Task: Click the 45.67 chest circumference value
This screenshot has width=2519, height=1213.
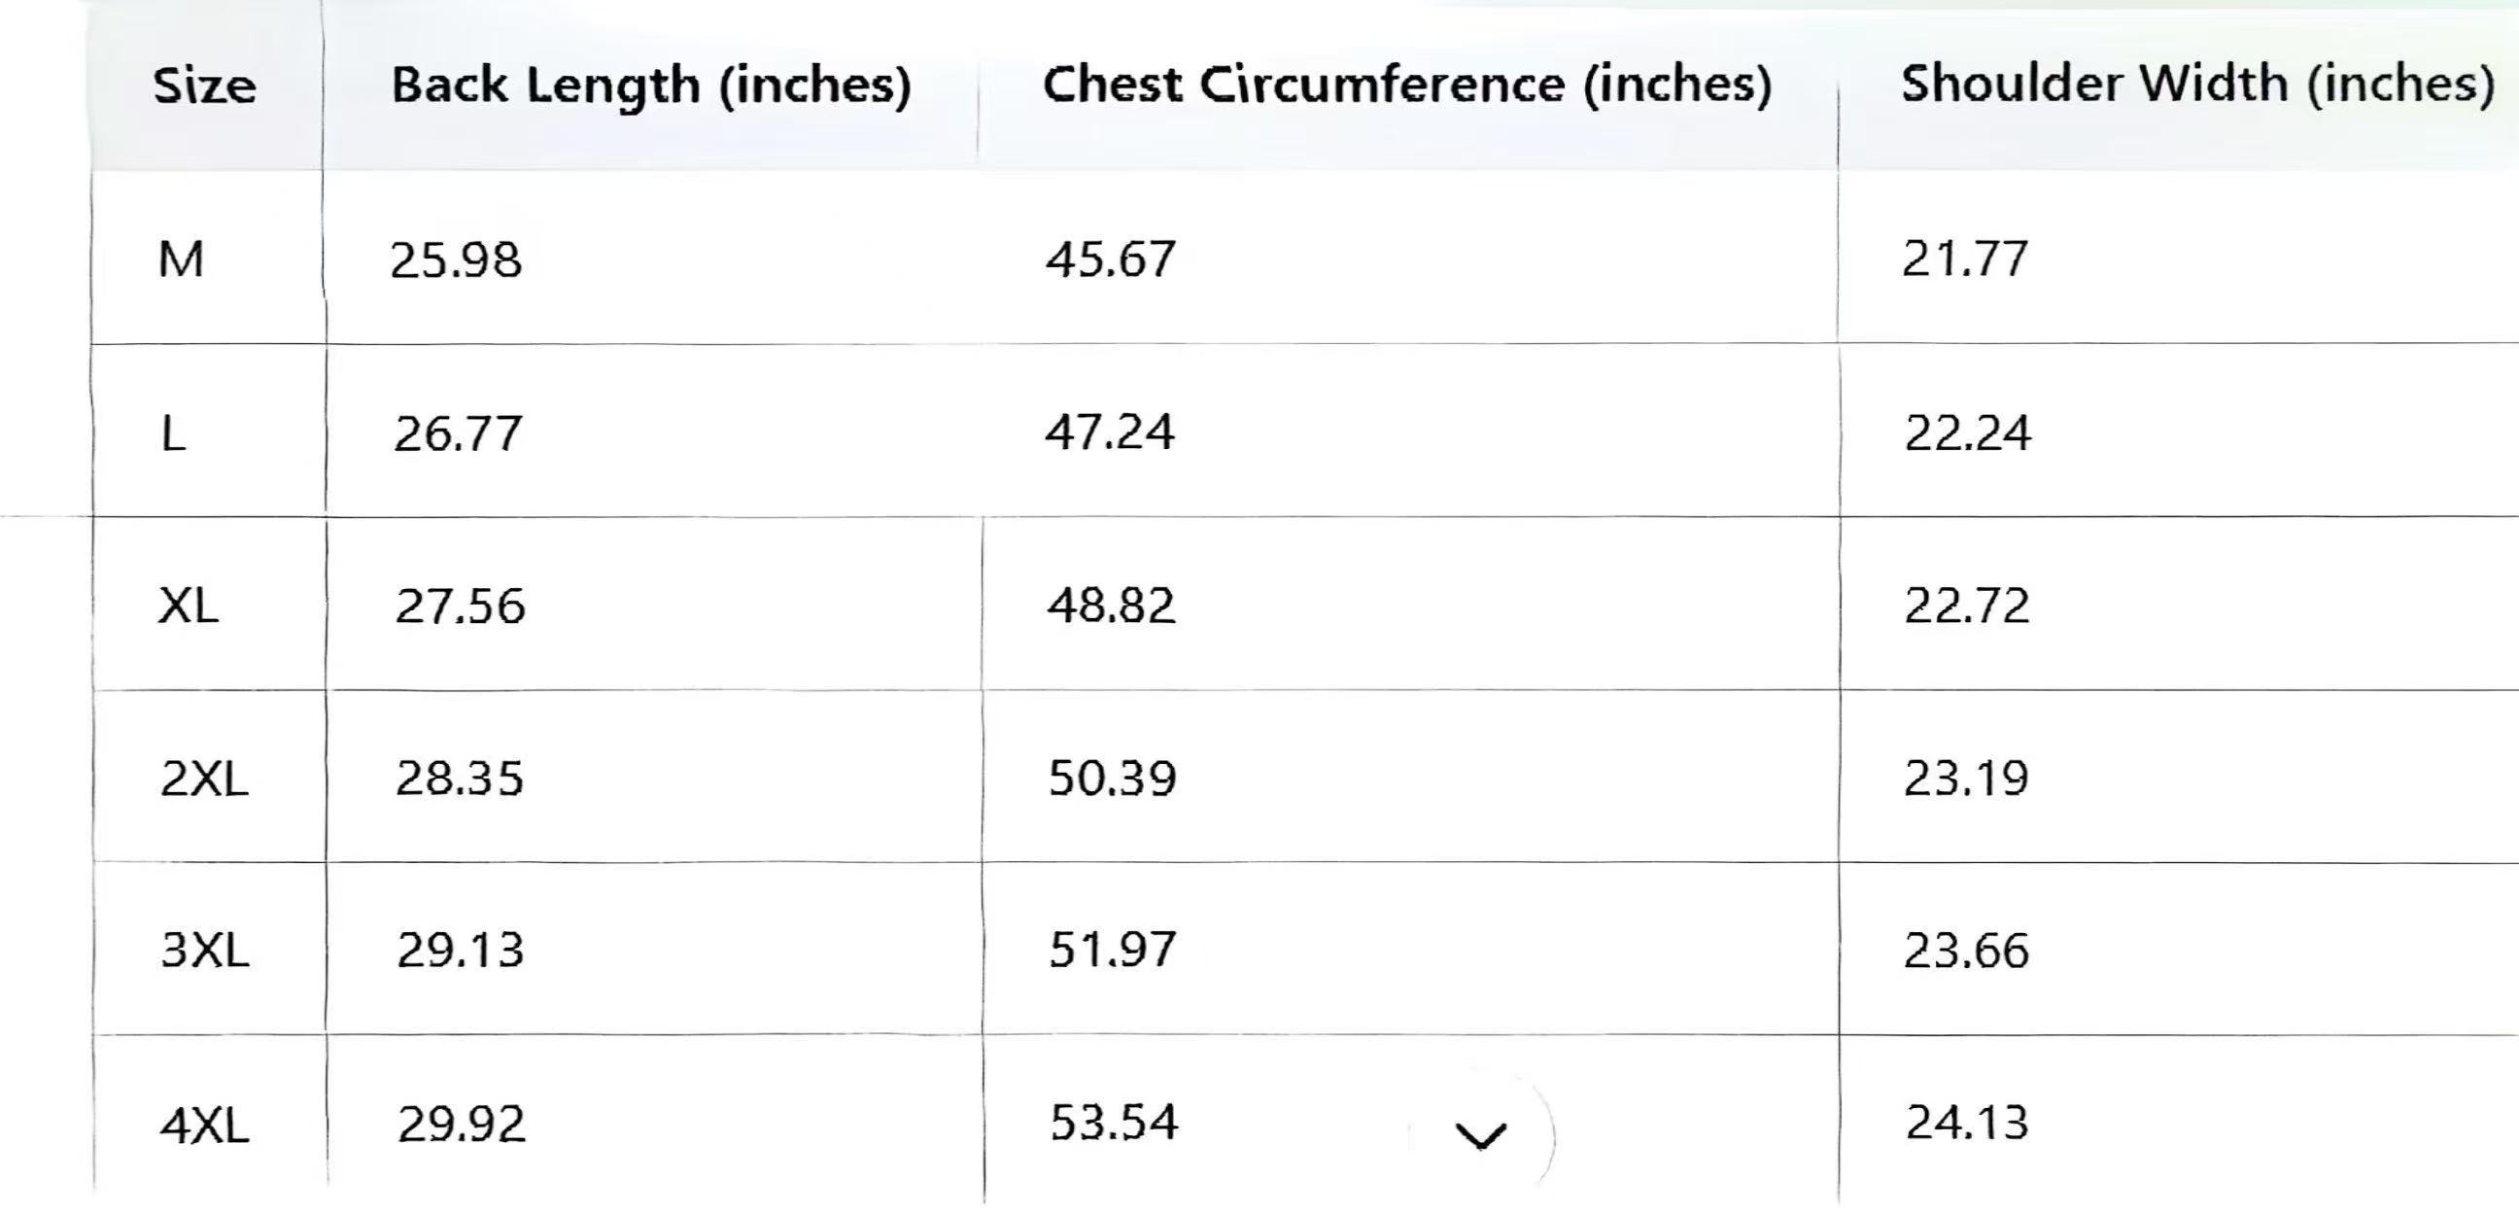Action: [x=1110, y=260]
